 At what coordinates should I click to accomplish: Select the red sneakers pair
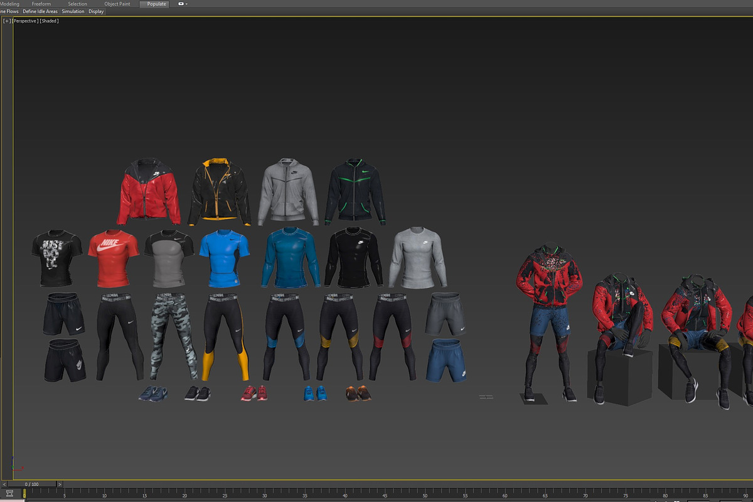(x=254, y=393)
